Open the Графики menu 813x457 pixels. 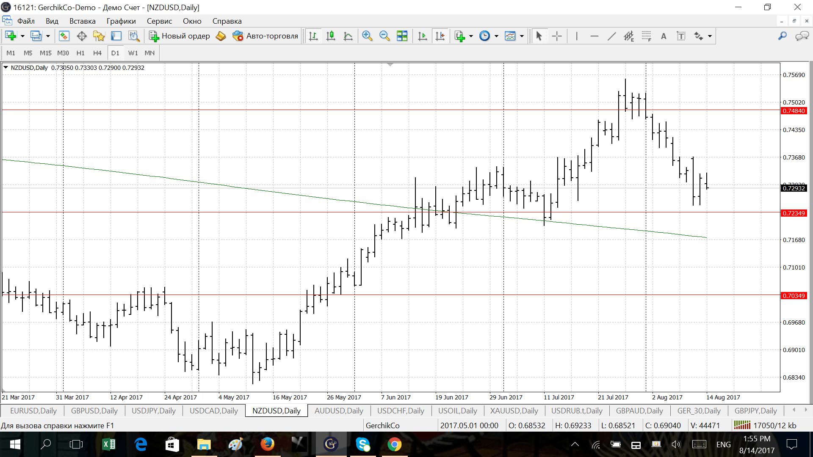pyautogui.click(x=121, y=21)
